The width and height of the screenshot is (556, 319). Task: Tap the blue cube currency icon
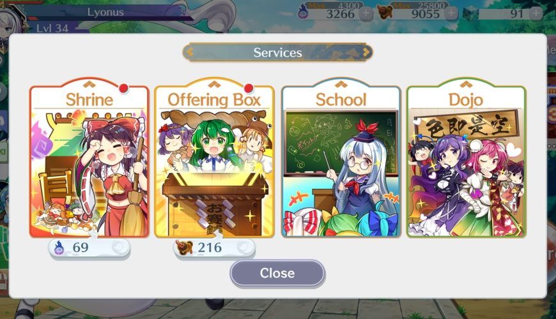[x=470, y=13]
